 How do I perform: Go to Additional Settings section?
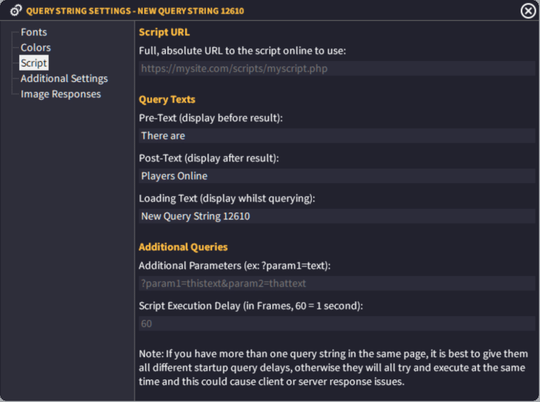pyautogui.click(x=64, y=79)
